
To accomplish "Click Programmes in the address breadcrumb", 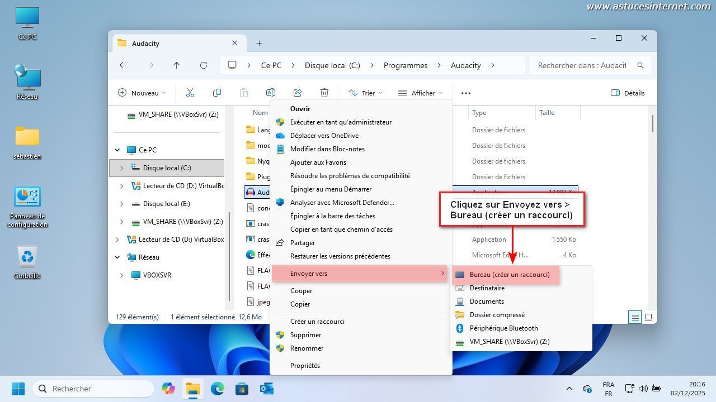I will coord(405,65).
